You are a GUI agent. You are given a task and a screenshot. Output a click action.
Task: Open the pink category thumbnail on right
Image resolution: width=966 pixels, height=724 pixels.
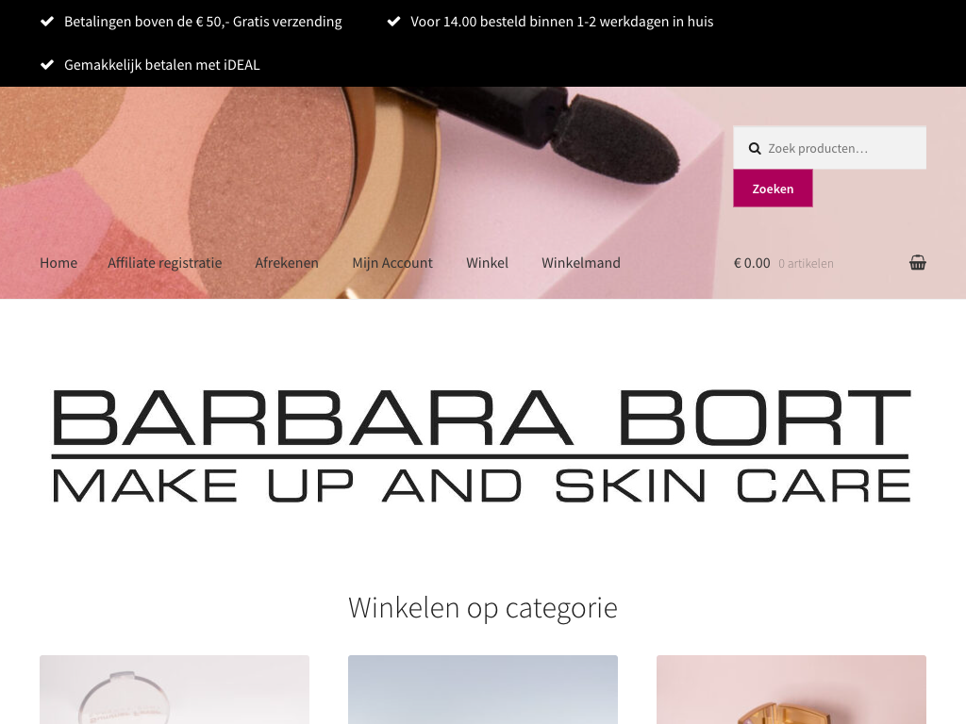click(x=791, y=689)
